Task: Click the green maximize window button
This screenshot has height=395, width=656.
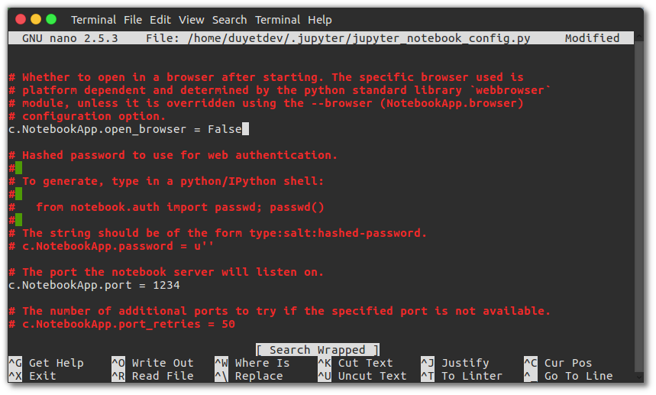Action: 51,19
